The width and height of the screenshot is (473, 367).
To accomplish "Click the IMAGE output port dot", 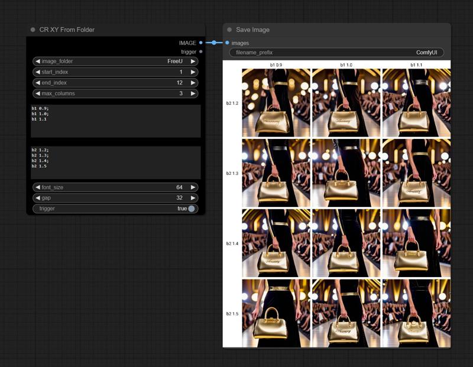I will click(201, 43).
